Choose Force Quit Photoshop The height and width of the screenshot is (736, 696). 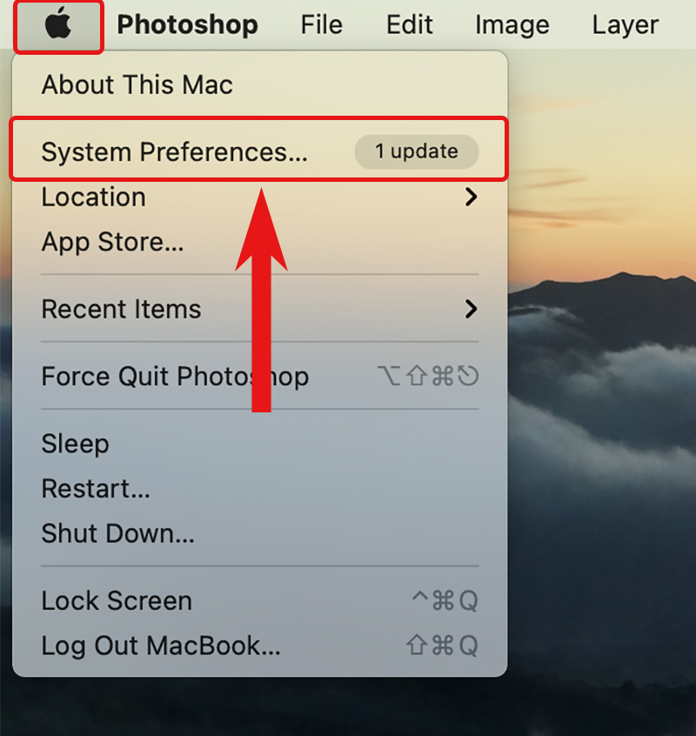coord(175,377)
